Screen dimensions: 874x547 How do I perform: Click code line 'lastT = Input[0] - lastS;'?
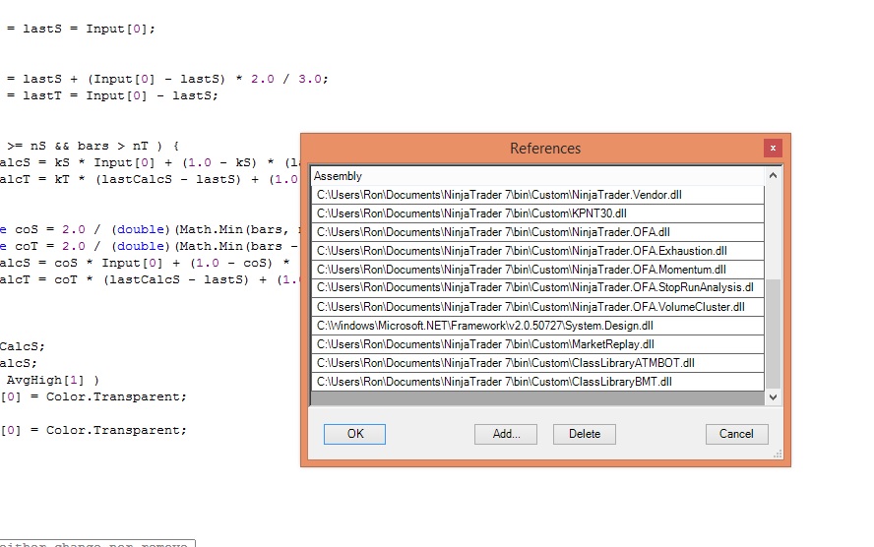click(x=112, y=95)
